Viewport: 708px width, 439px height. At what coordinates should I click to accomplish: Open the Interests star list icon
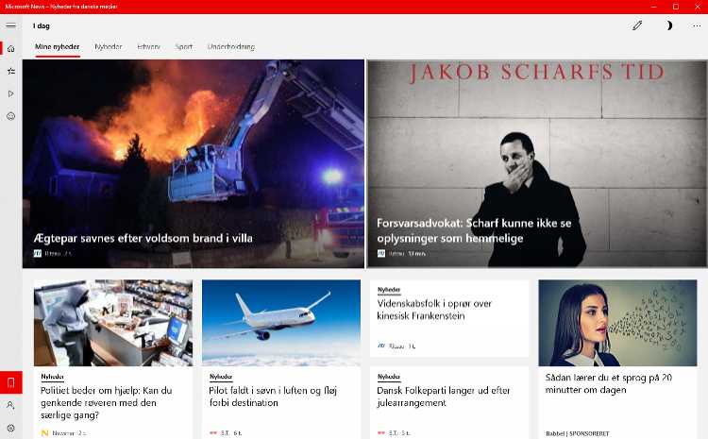[x=10, y=71]
